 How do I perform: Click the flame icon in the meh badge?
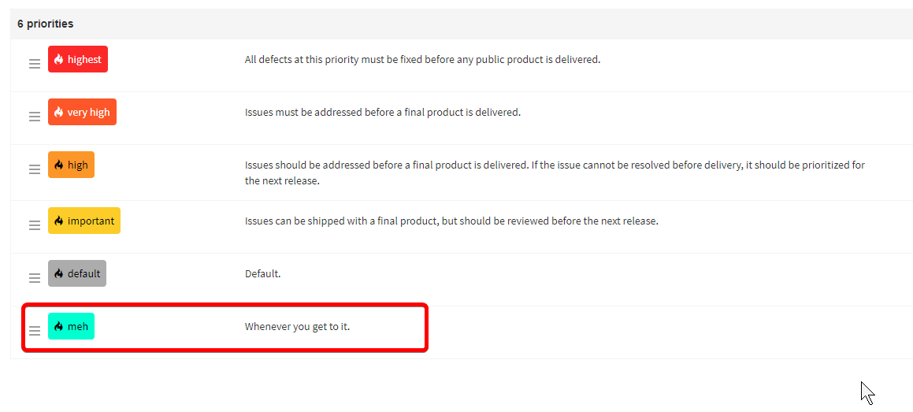58,326
